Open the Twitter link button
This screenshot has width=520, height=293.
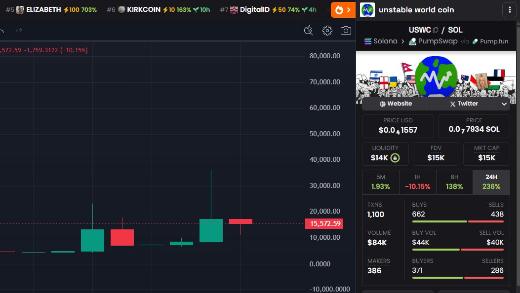click(x=464, y=104)
